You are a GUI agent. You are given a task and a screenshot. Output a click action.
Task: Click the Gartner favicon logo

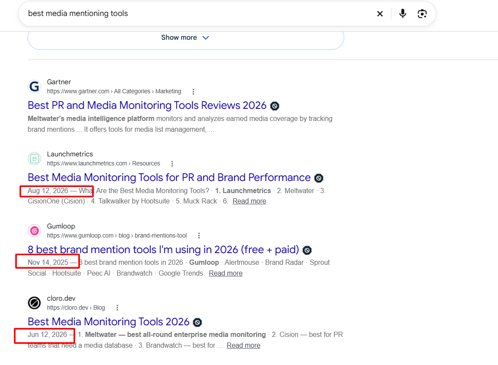coord(34,86)
